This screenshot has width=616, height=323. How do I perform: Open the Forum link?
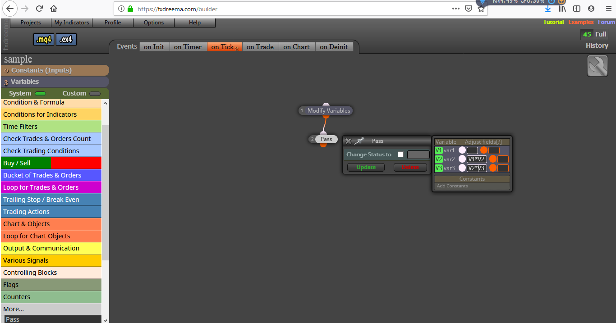[x=607, y=22]
